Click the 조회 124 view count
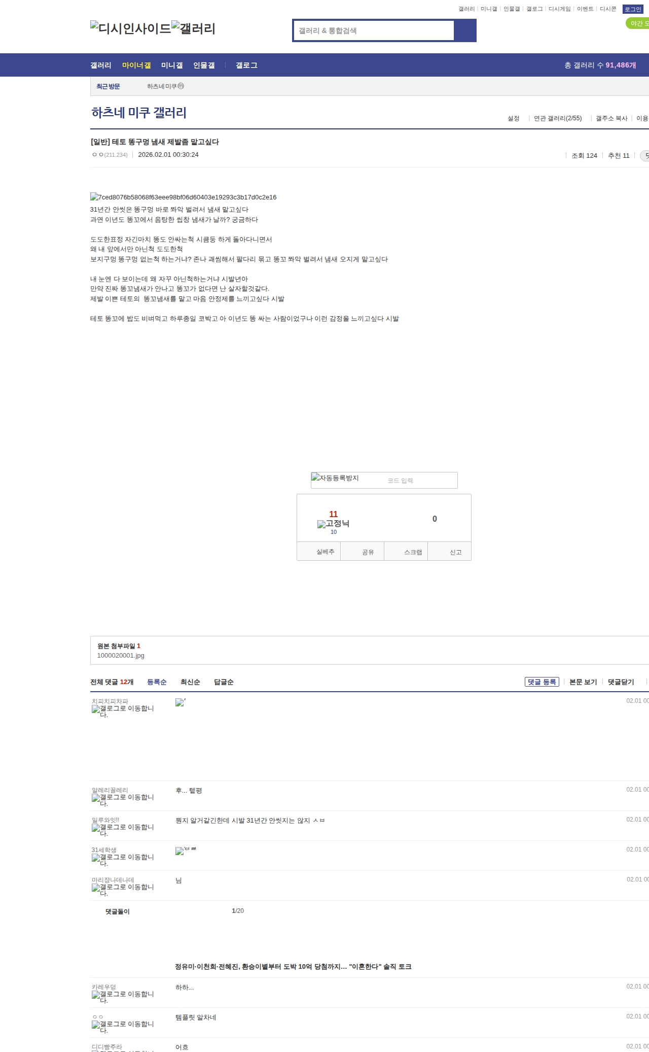Screen dimensions: 649x1052 (x=584, y=156)
